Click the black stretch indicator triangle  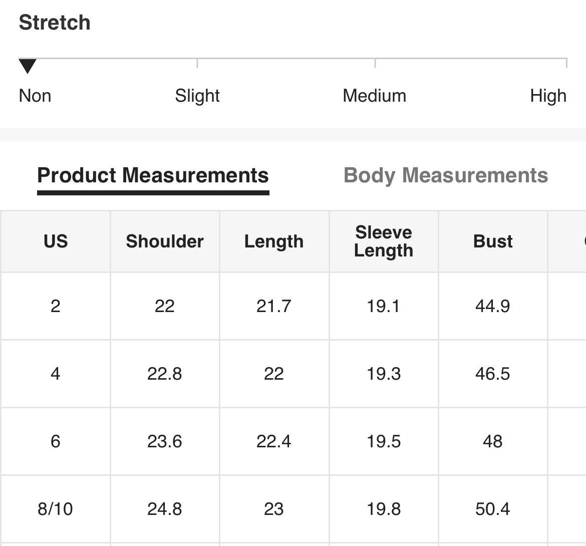pyautogui.click(x=28, y=66)
